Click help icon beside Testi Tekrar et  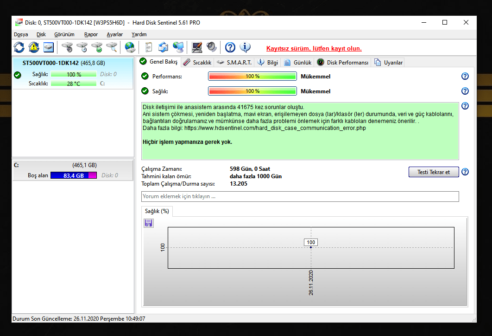tap(465, 172)
